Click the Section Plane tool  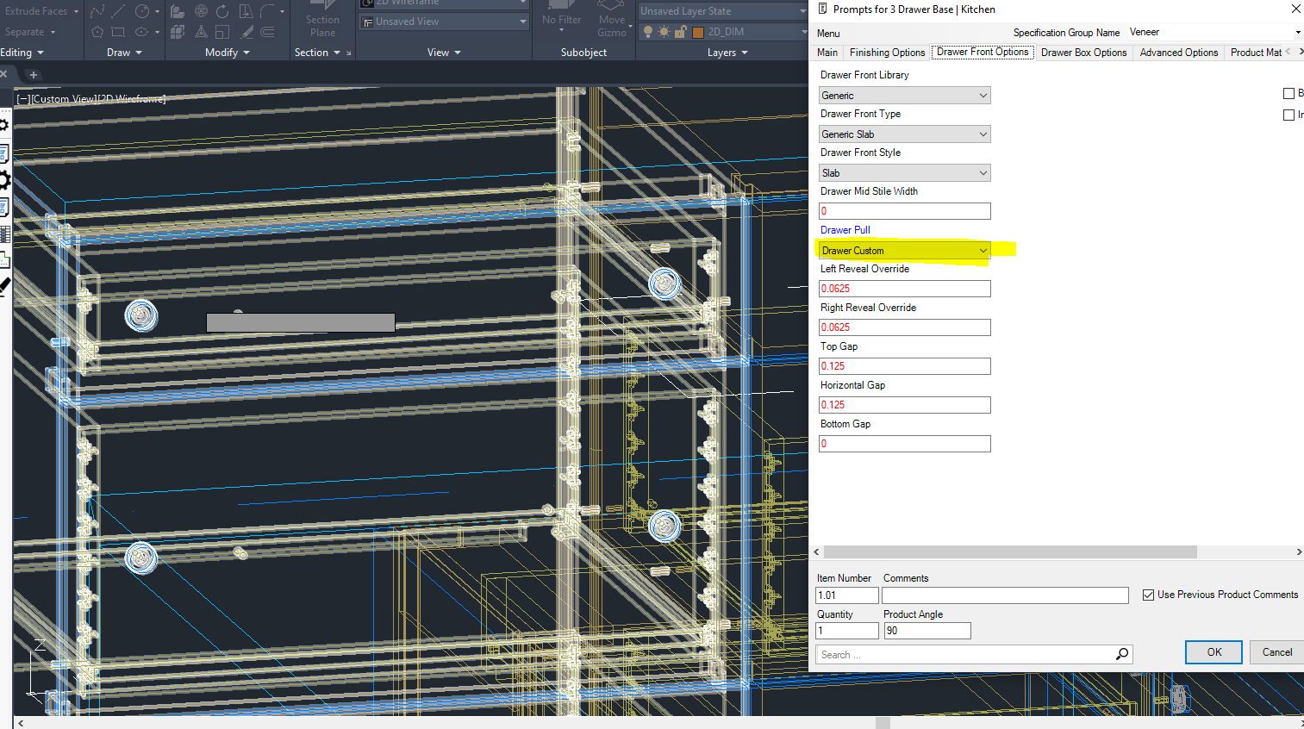(322, 21)
